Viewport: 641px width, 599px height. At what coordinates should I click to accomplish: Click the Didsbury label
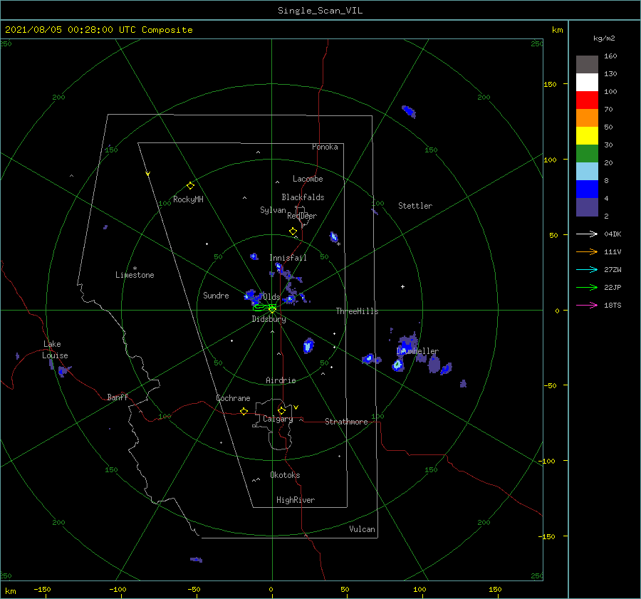click(269, 319)
